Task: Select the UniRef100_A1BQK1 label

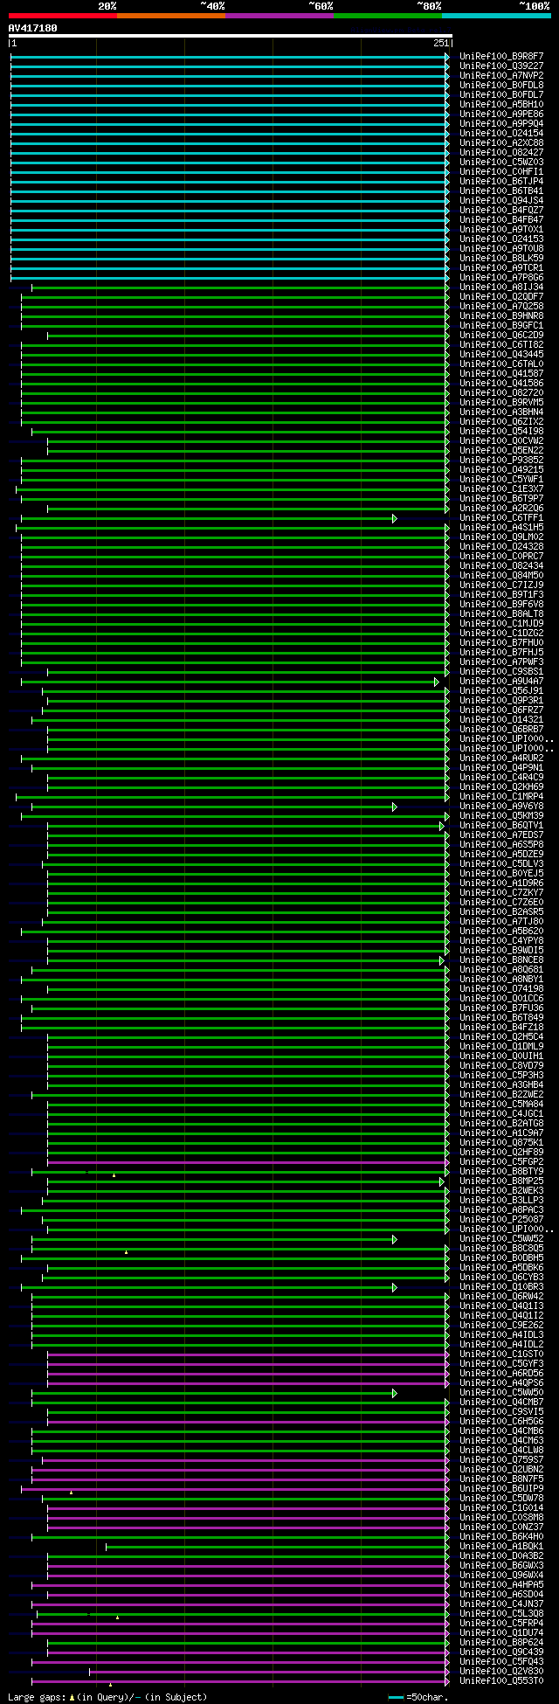Action: (501, 1546)
